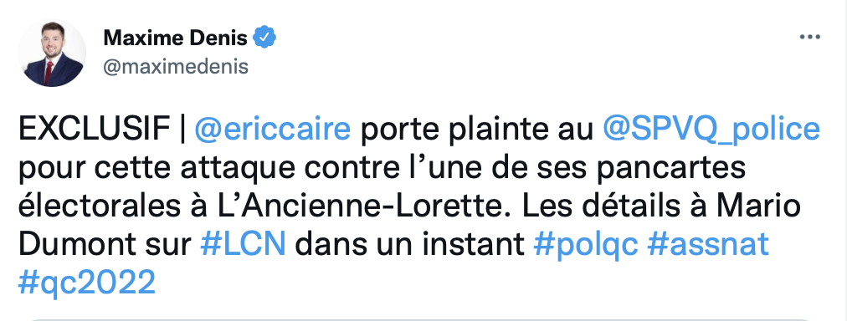The image size is (847, 321).
Task: Click the blue verified badge
Action: (265, 38)
